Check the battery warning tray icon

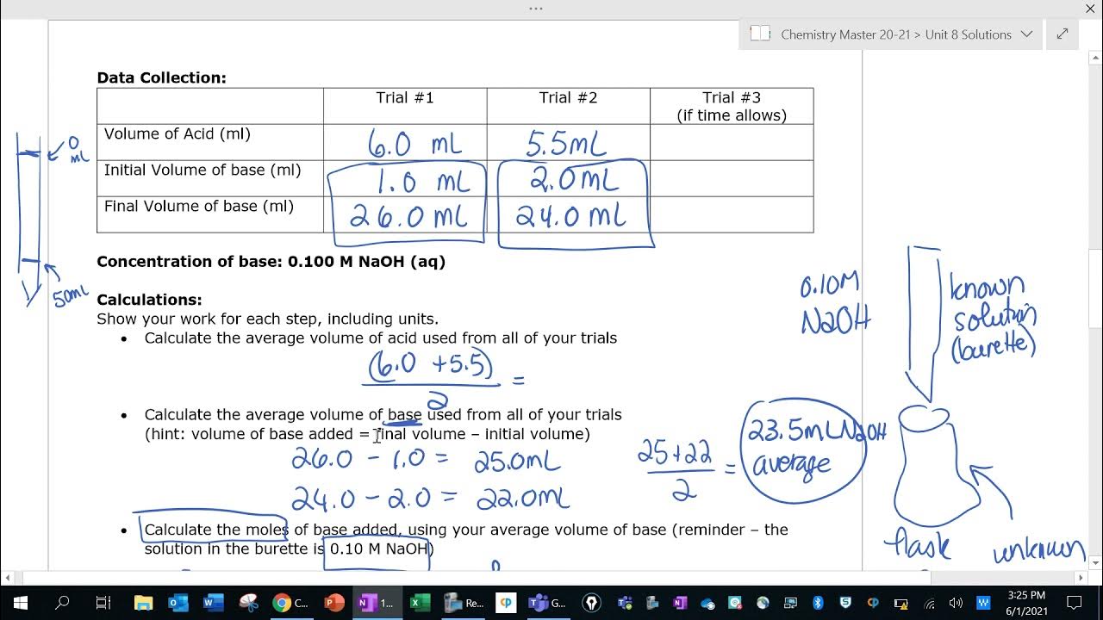pos(900,603)
